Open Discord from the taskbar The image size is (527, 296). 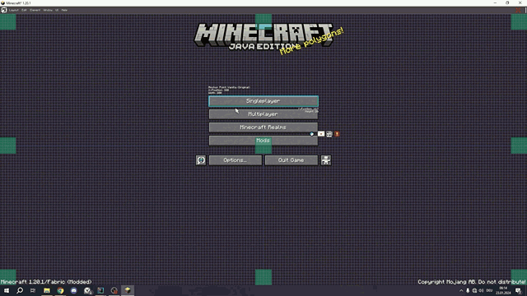[x=73, y=290]
